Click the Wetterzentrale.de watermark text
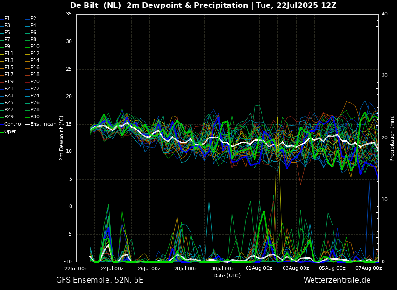This screenshot has height=290, width=397. (x=337, y=280)
